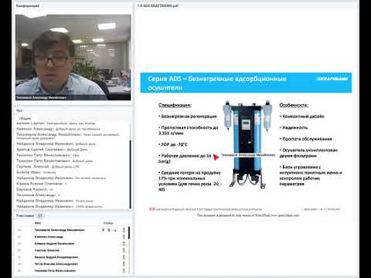Select participant Иванов Андрей Владимирович in list
371x278 pixels.
pyautogui.click(x=56, y=257)
